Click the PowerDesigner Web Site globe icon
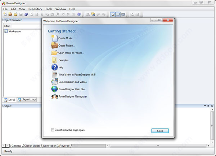This screenshot has height=156, width=216. (x=55, y=89)
